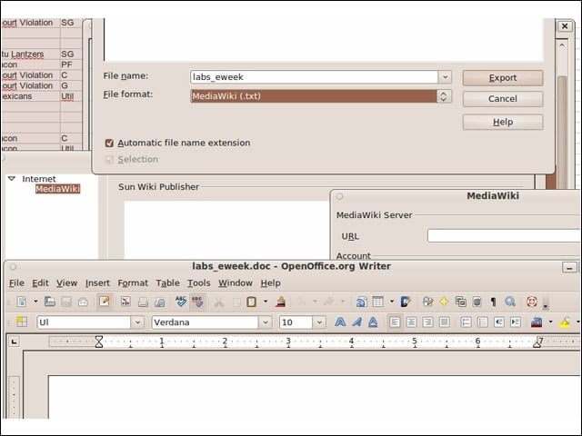Click the Paste clipboard icon

tap(251, 302)
